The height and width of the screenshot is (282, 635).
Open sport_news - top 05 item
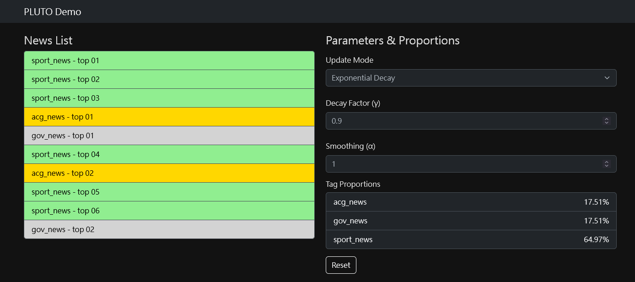pyautogui.click(x=169, y=192)
